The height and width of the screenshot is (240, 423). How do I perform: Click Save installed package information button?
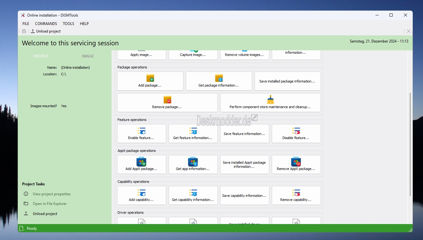coord(287,81)
